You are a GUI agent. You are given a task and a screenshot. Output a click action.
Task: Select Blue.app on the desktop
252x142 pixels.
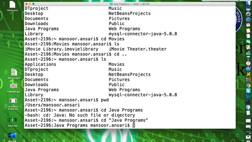[12, 137]
